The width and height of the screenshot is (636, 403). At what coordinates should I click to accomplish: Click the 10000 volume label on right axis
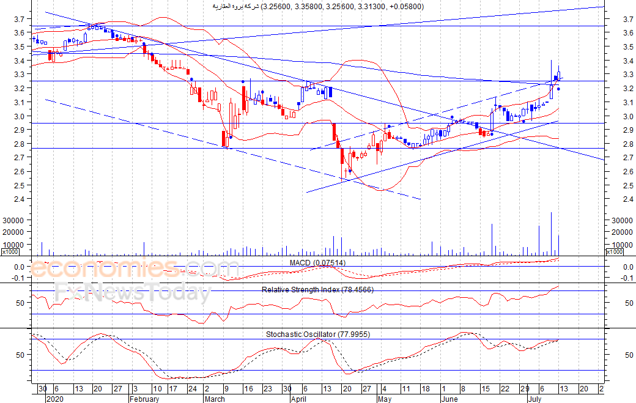[622, 245]
